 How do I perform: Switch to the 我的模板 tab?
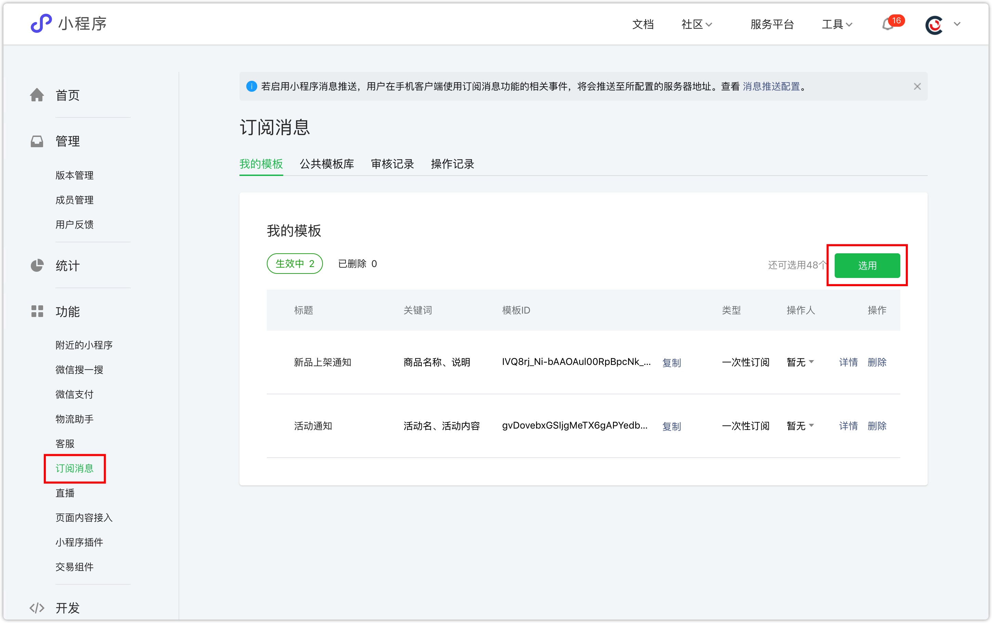click(261, 164)
